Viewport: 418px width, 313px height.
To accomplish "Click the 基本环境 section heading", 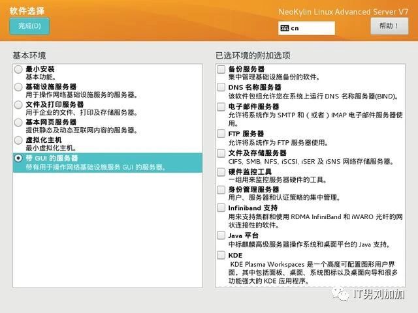I will 29,55.
